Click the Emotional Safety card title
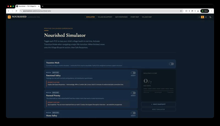The height and width of the screenshot is (126, 220). pyautogui.click(x=53, y=75)
